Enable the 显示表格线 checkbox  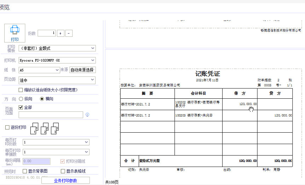(x=63, y=171)
